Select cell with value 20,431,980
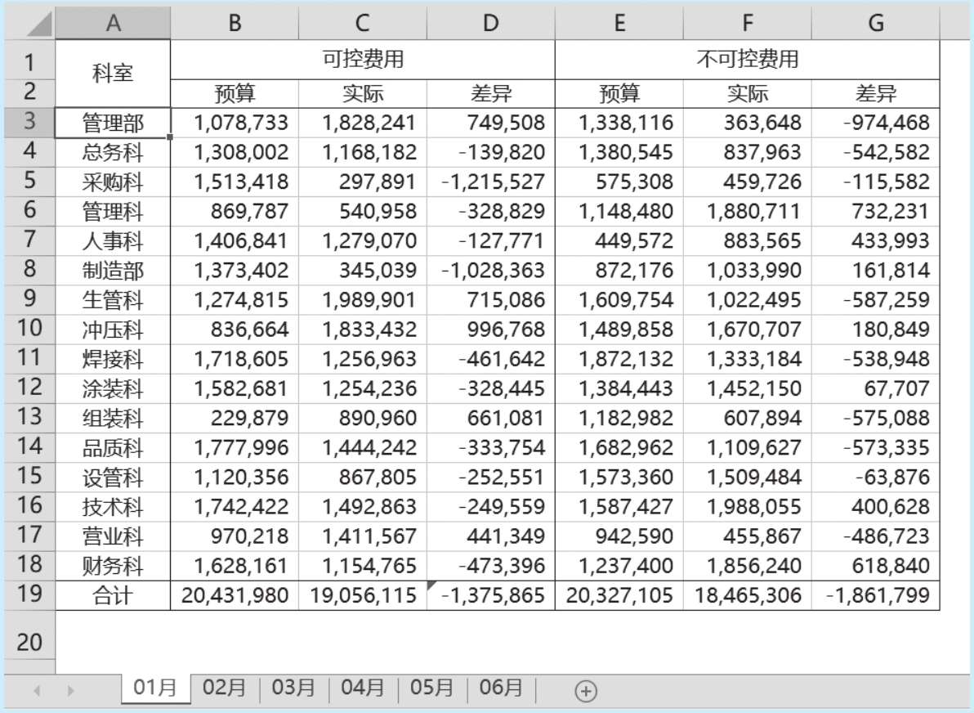This screenshot has width=974, height=713. click(x=235, y=594)
